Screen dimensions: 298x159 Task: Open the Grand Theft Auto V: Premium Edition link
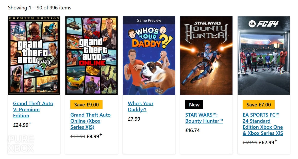(33, 109)
